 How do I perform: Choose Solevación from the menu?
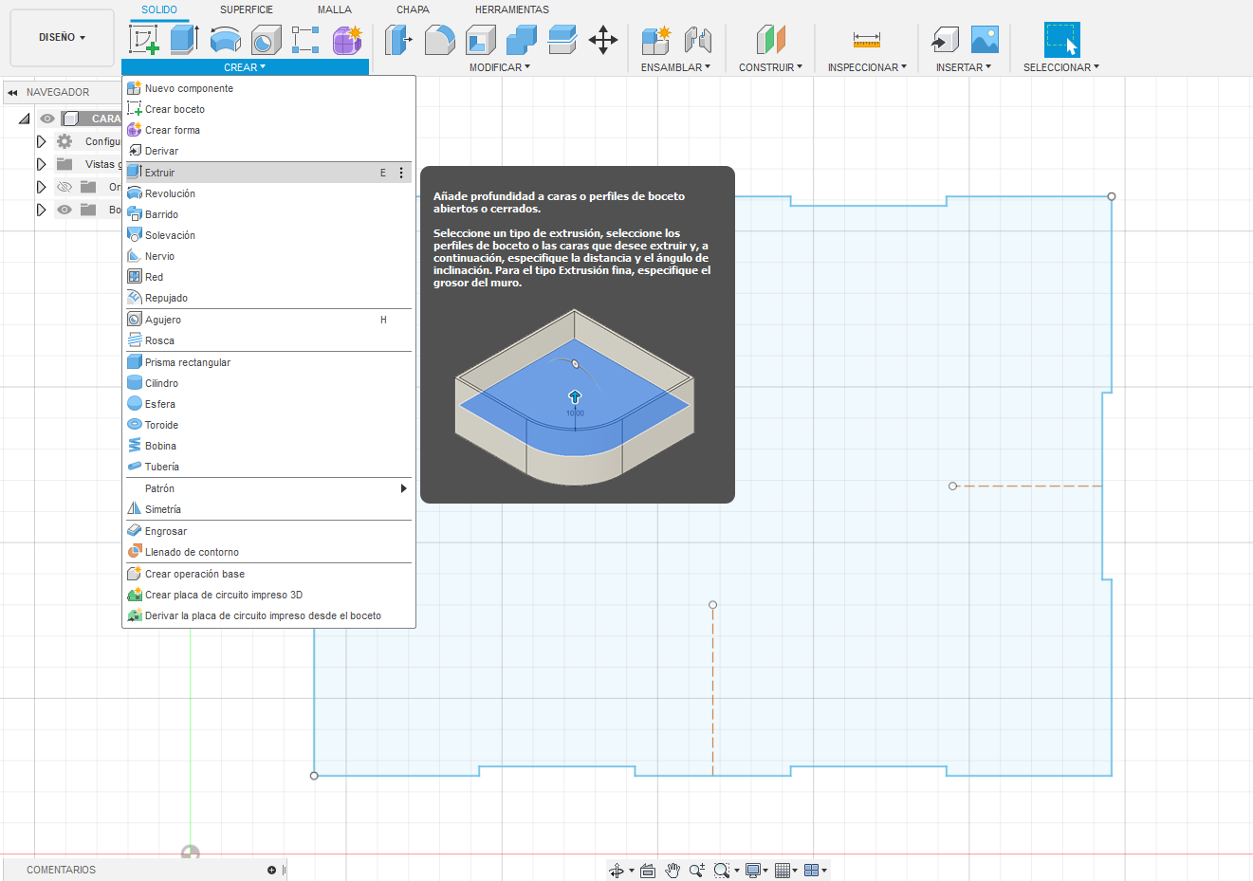click(269, 235)
